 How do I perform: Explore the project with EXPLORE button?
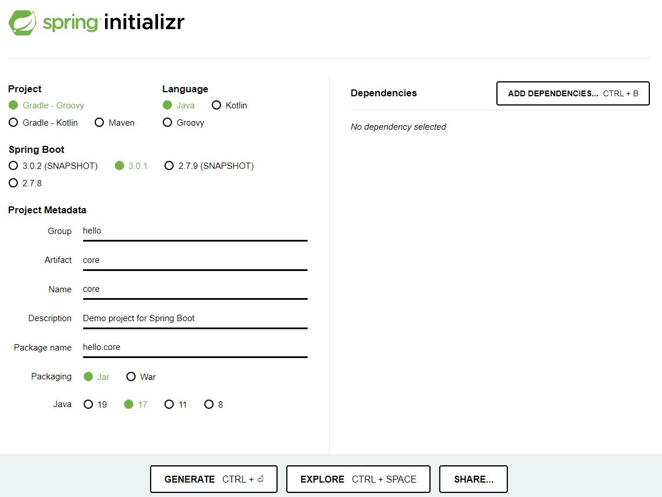[x=358, y=479]
